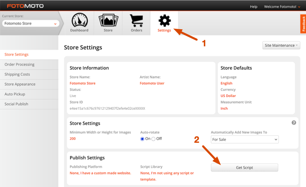Click the Fotomoto logo
This screenshot has width=306, height=187.
click(25, 6)
